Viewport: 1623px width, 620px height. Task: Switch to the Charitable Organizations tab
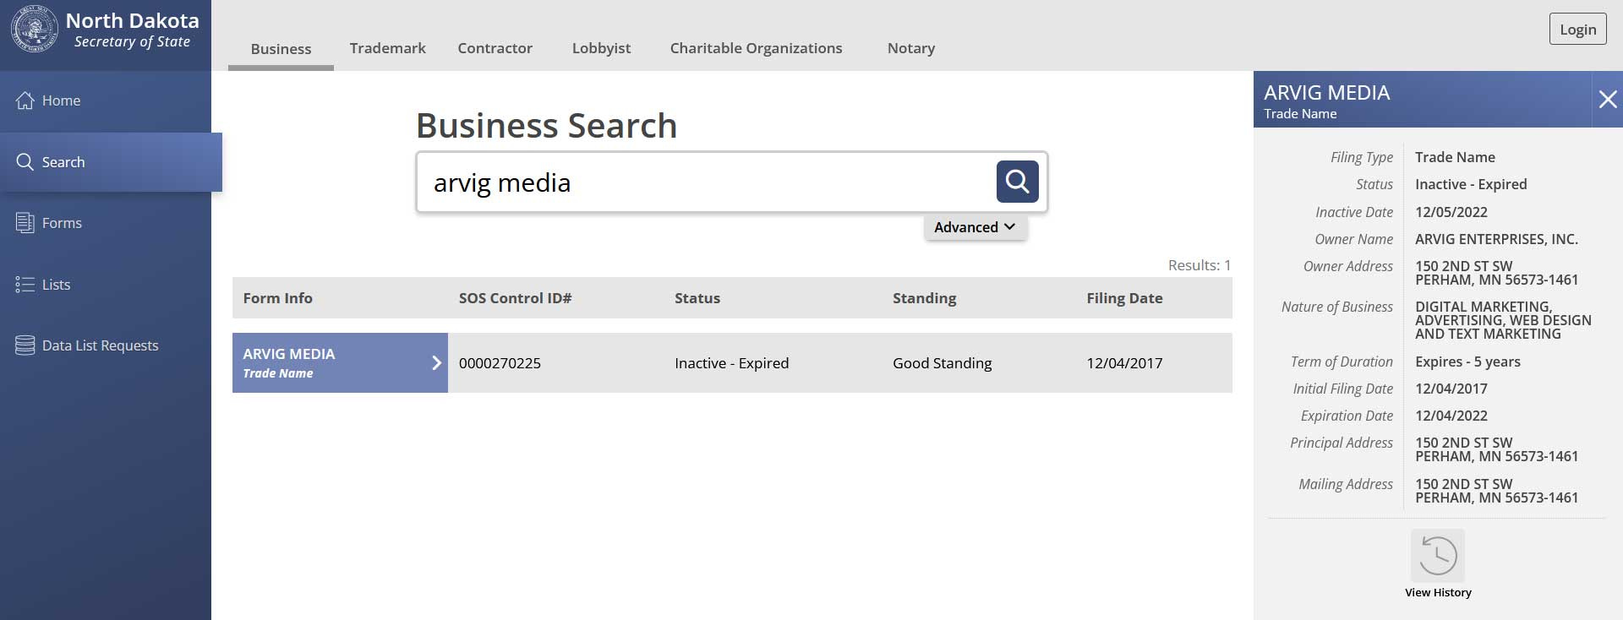pos(756,48)
